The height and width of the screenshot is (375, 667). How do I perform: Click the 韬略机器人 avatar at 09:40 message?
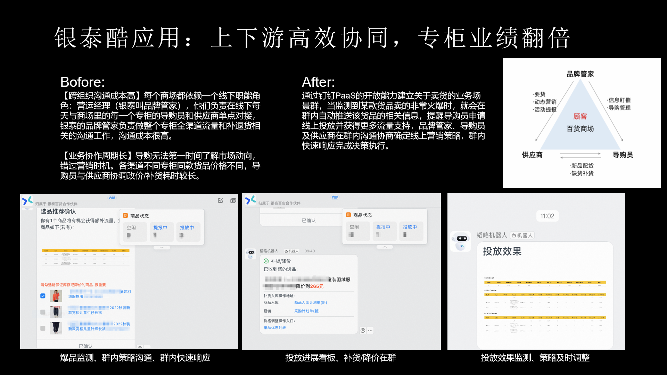click(250, 253)
